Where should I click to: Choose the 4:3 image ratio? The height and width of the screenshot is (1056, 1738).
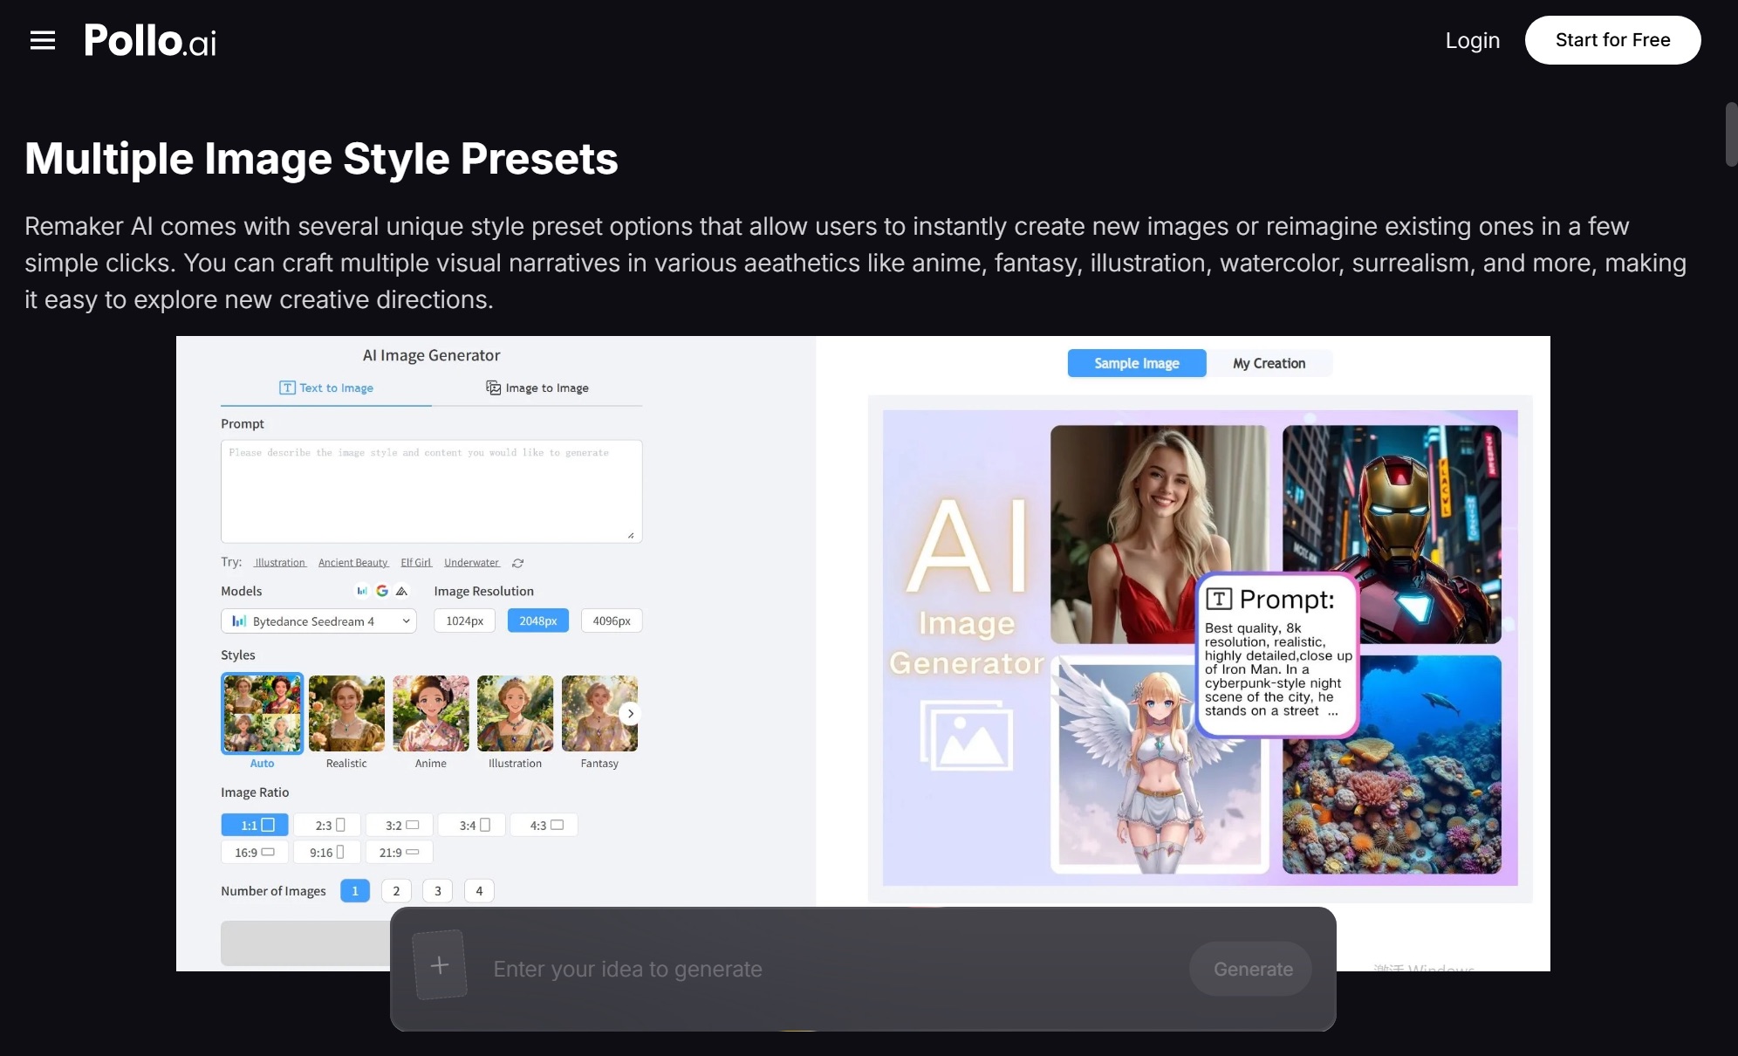544,825
